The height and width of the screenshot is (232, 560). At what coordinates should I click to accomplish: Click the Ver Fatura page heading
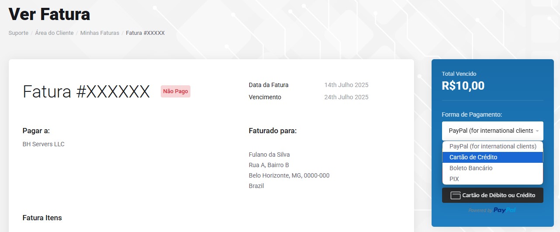point(49,14)
